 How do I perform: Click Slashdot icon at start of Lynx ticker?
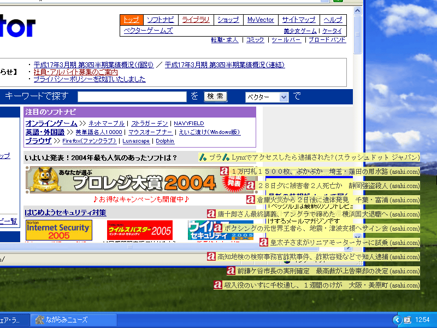(203, 157)
